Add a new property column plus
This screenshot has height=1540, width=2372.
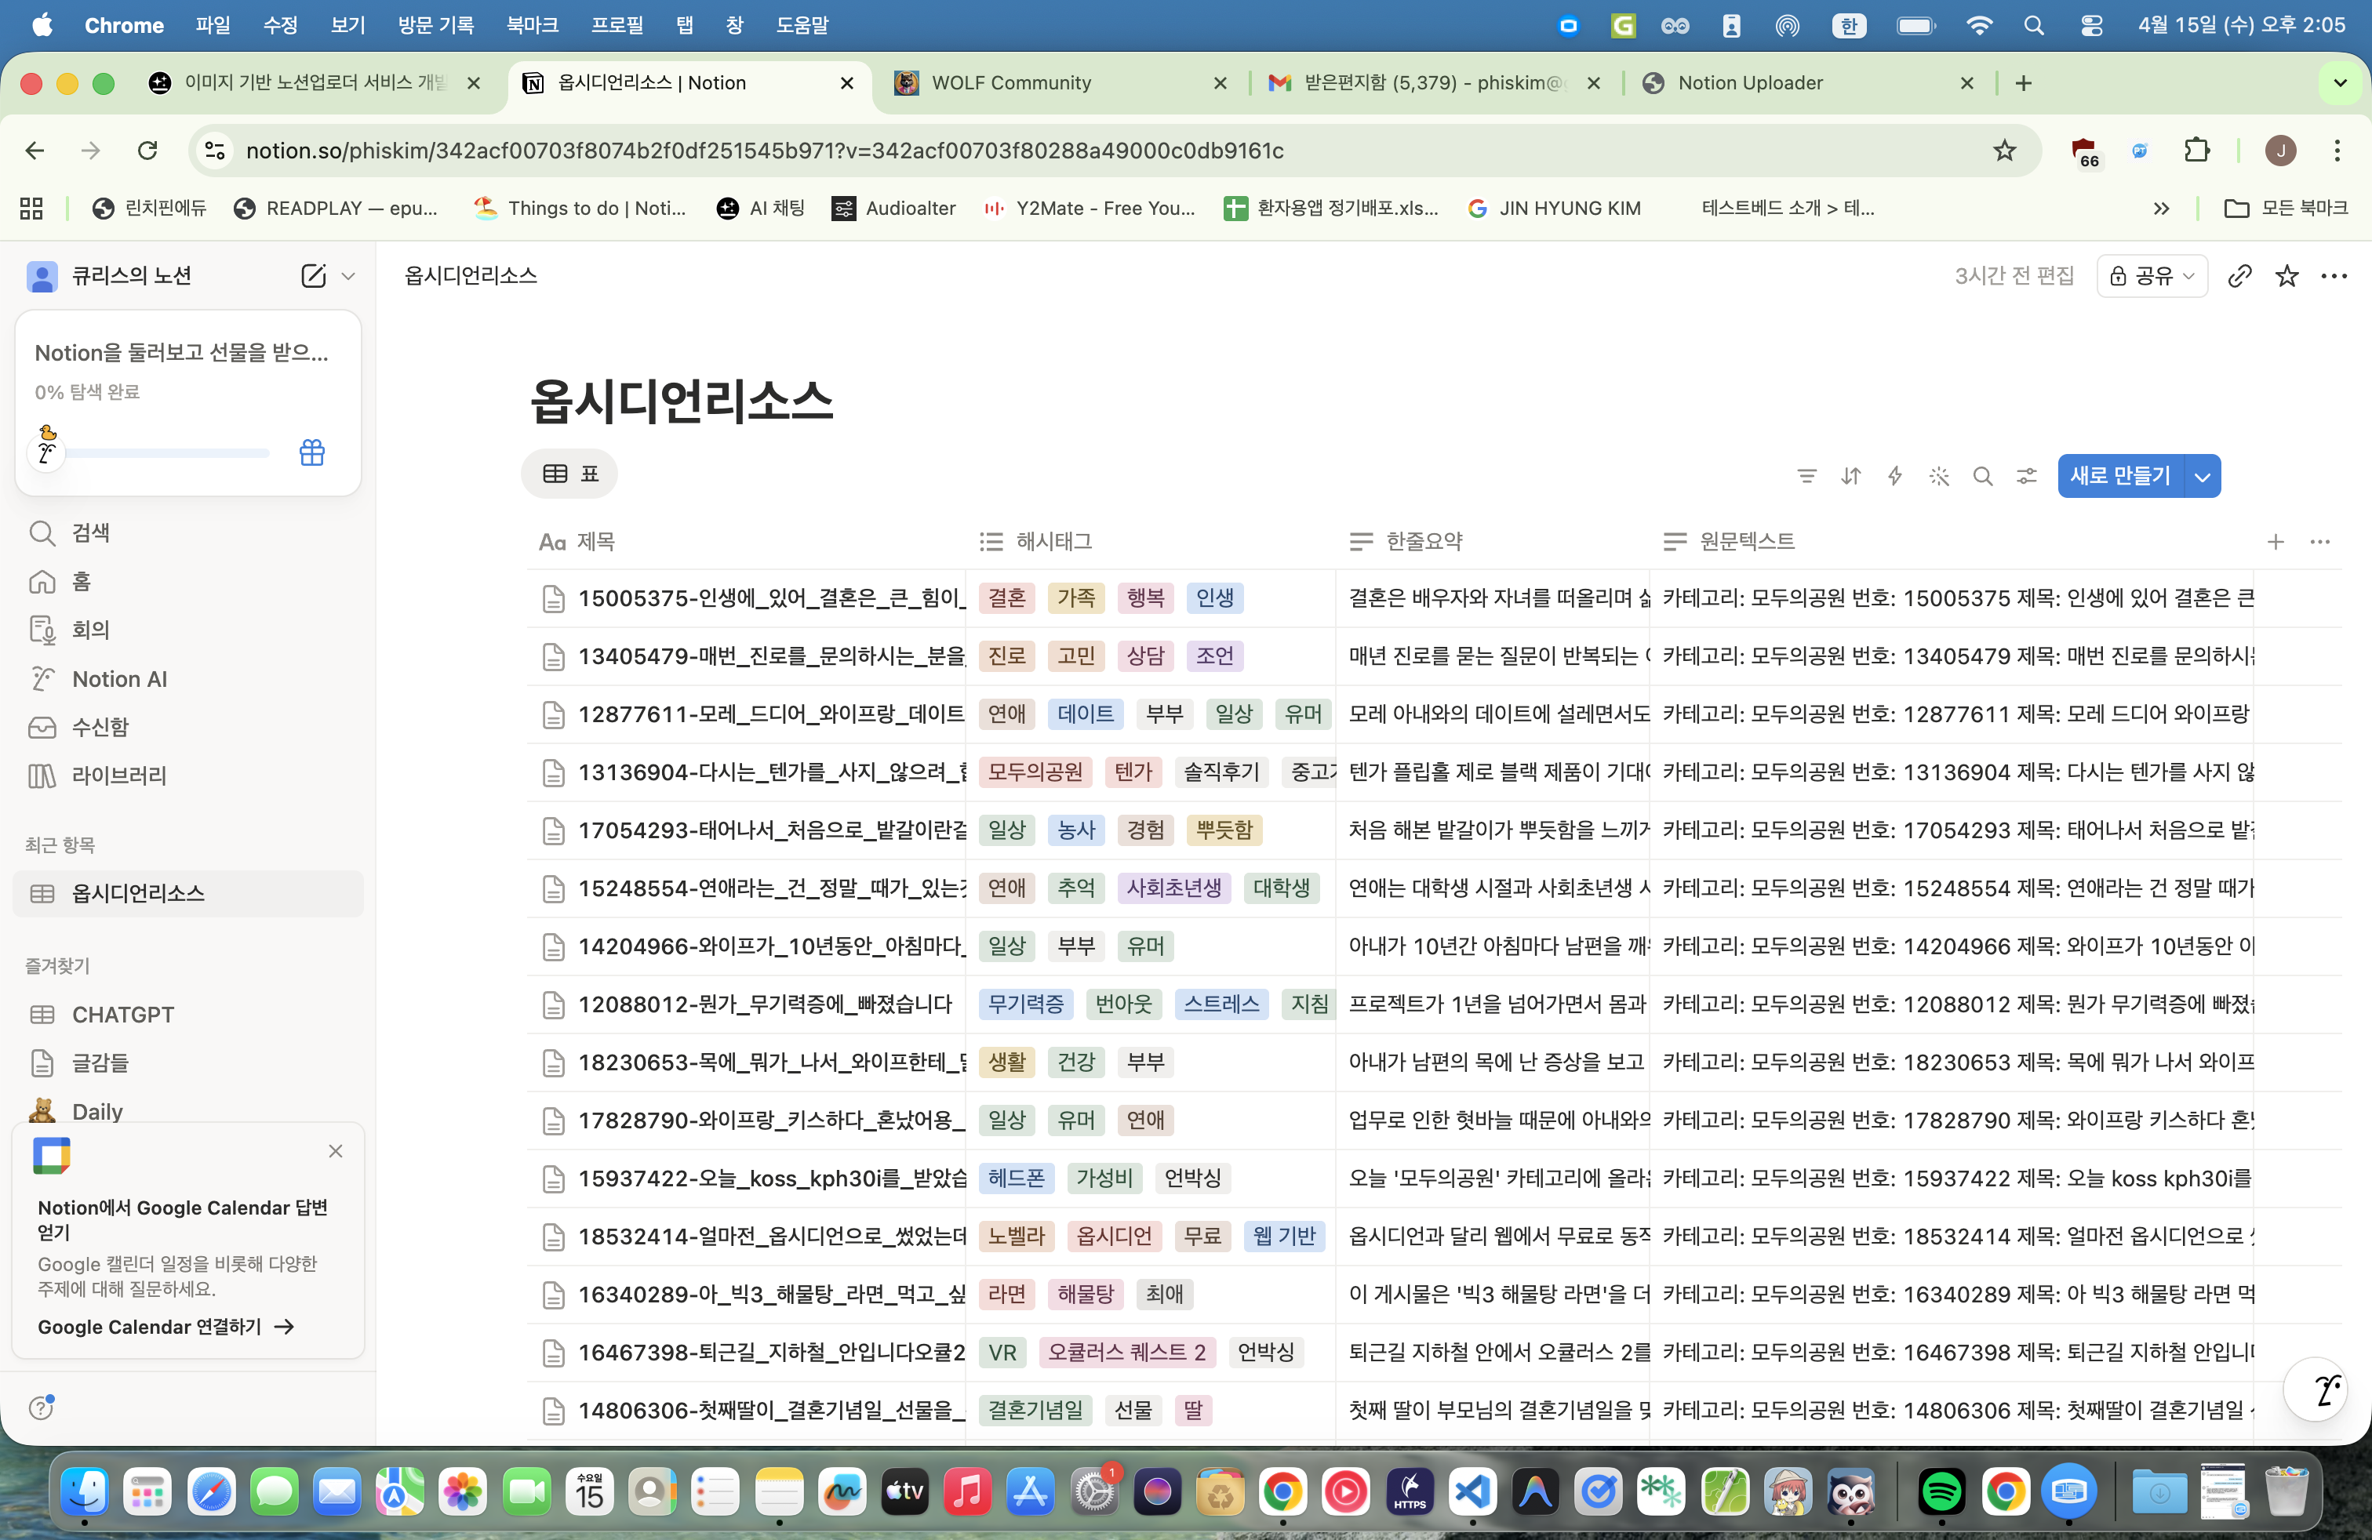coord(2276,542)
